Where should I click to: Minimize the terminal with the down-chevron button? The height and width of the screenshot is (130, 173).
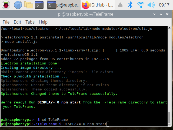coord(154,14)
